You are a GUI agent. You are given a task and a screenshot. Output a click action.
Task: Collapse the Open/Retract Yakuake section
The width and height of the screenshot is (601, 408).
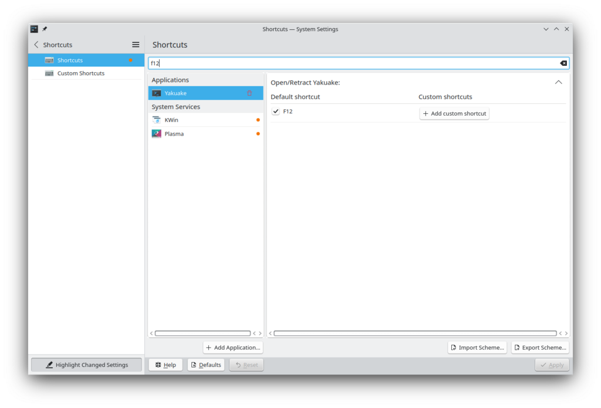[558, 82]
